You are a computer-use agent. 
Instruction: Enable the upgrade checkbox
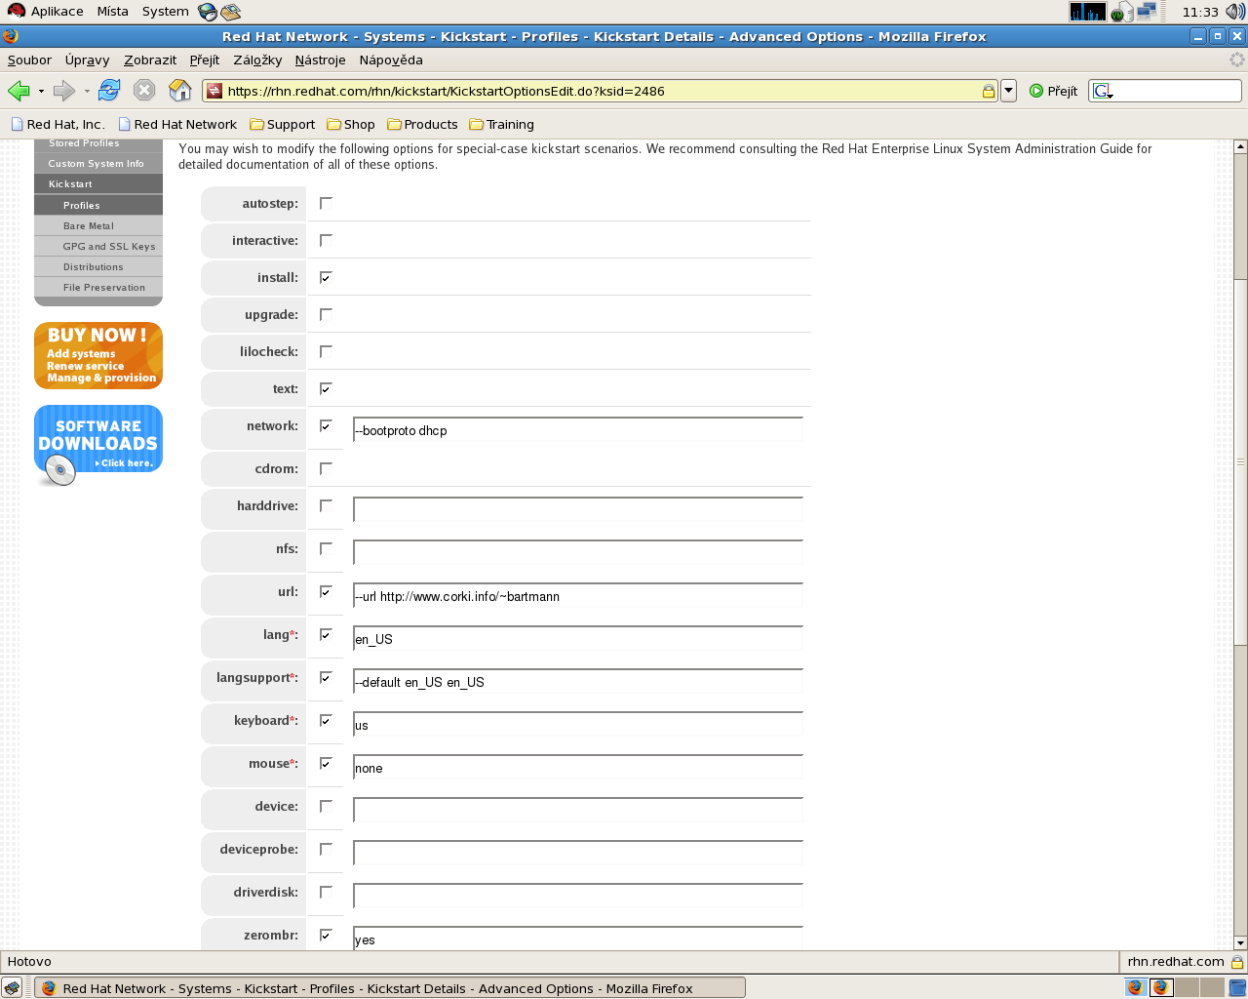coord(326,314)
